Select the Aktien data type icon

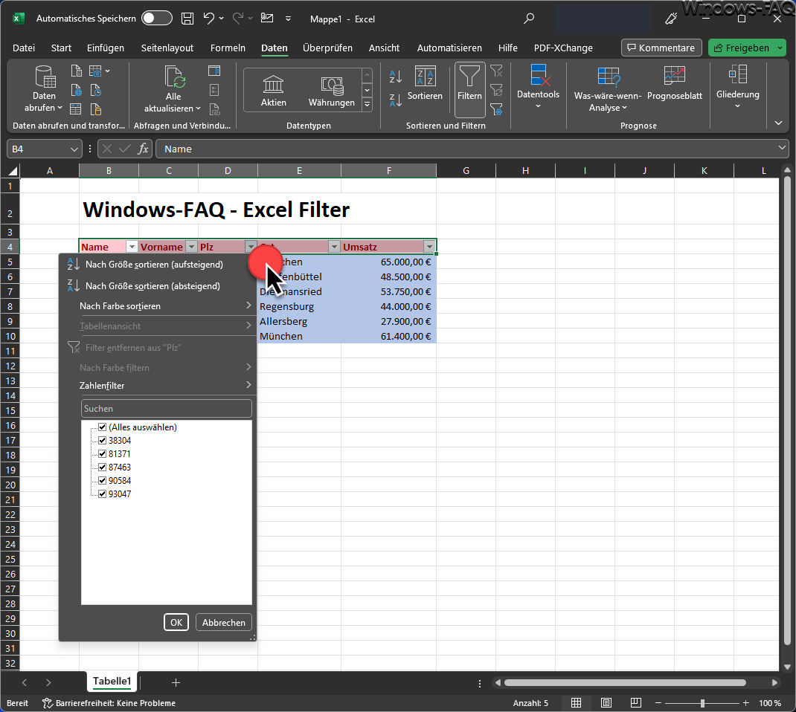pos(273,84)
